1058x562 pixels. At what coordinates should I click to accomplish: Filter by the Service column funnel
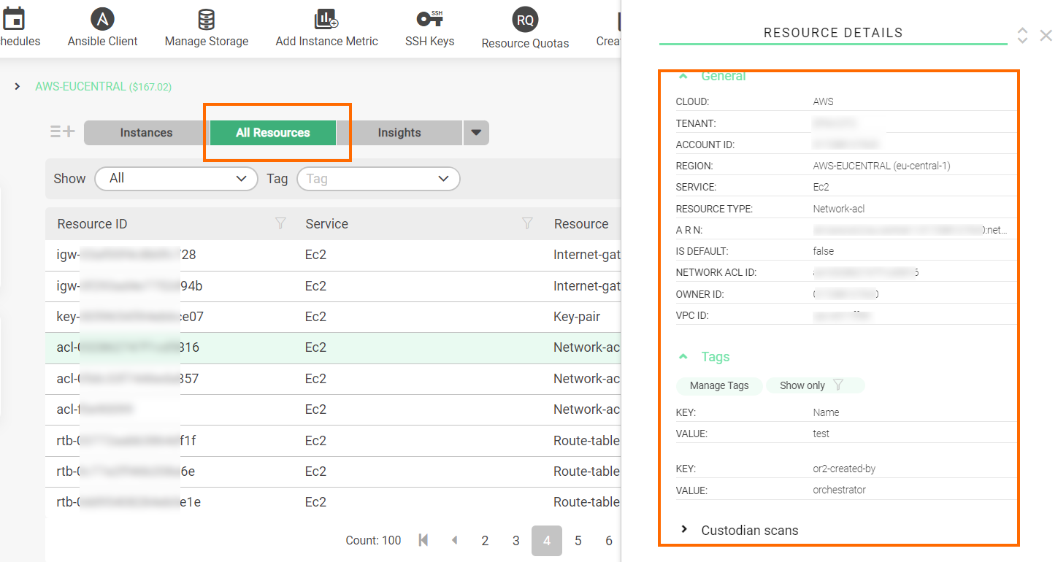[527, 224]
